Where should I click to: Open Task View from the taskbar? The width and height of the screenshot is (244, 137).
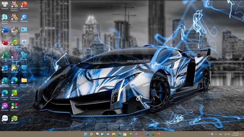coord(97,134)
